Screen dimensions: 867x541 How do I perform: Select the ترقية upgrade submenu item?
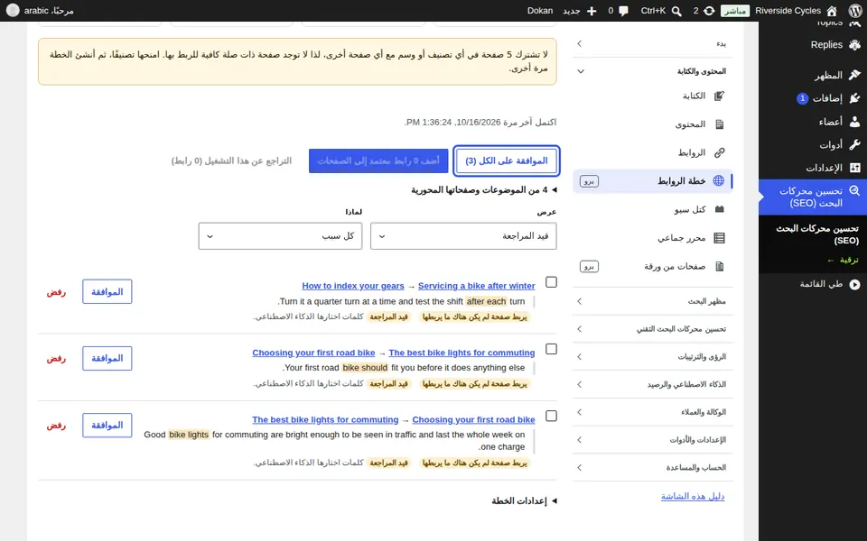point(843,260)
